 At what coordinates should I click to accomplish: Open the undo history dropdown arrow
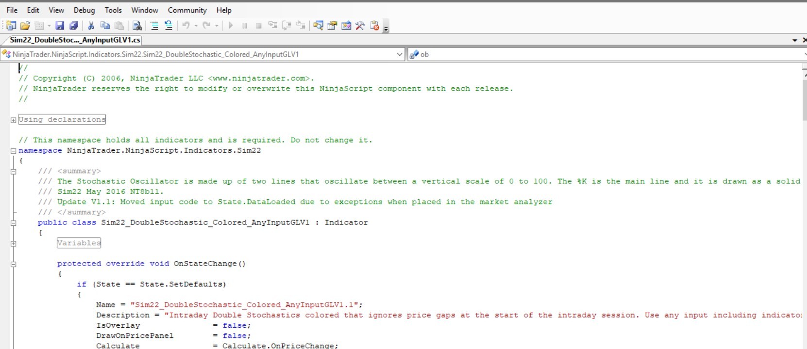pyautogui.click(x=196, y=26)
